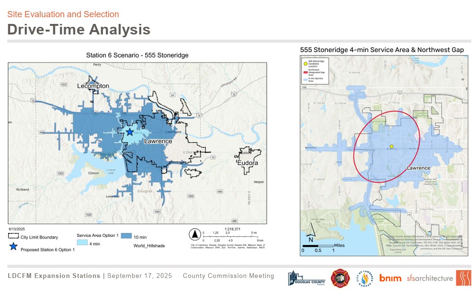Click the 'September 17, 2025' footer date
The image size is (476, 299).
click(x=140, y=276)
